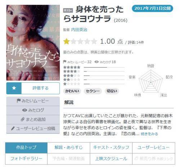Click the pencil icon for ユーザーレビュー投稿

point(13,128)
